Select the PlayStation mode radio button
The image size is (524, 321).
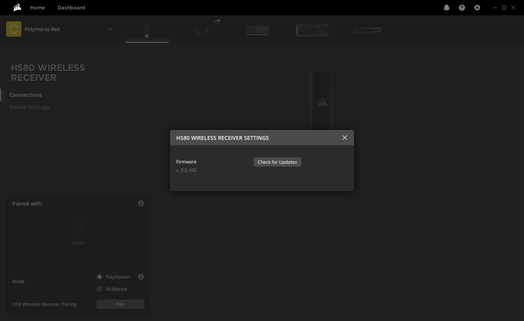pyautogui.click(x=100, y=277)
